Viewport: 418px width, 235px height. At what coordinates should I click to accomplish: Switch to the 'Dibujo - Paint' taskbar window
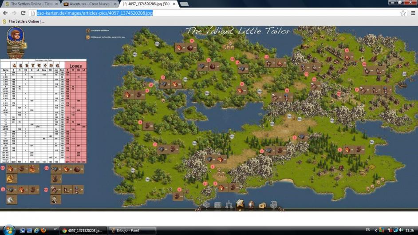click(131, 230)
